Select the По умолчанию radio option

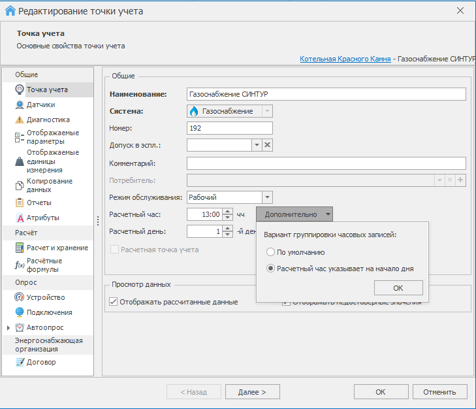pos(270,252)
